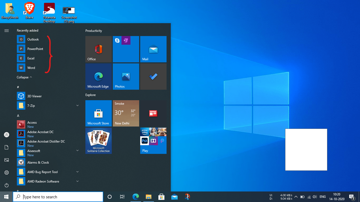This screenshot has height=202, width=360.
Task: Open the Action Center notifications icon
Action: (x=351, y=197)
